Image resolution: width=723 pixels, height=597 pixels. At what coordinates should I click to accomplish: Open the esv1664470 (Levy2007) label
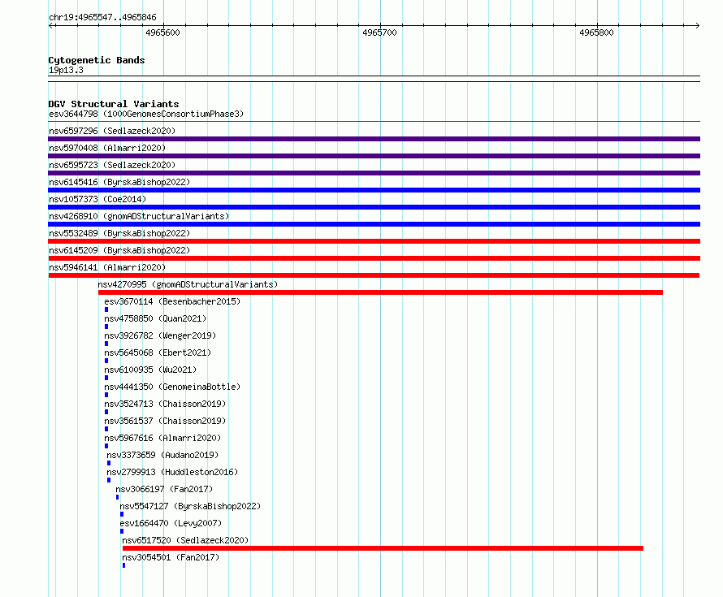171,523
